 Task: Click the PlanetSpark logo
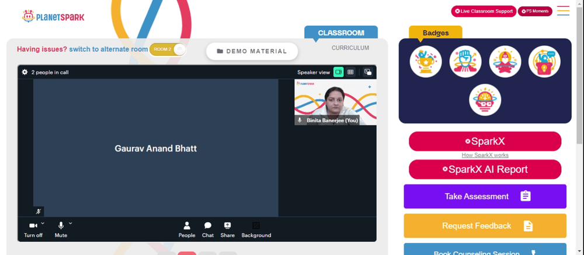pyautogui.click(x=53, y=16)
